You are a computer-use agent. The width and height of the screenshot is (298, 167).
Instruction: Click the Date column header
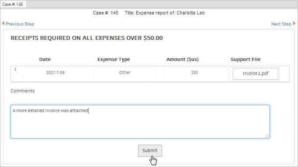coord(45,59)
